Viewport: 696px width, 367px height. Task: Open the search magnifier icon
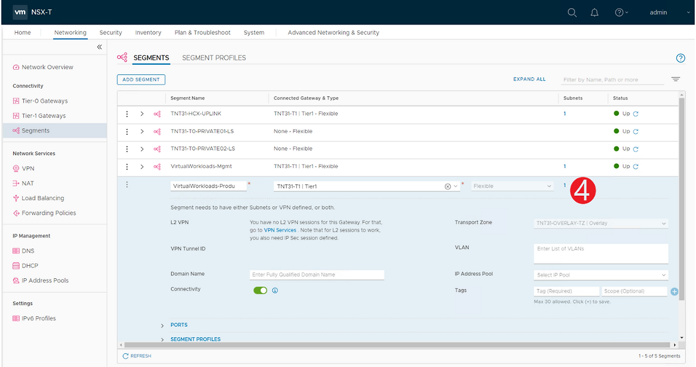tap(572, 13)
